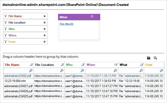The image size is (167, 103).
Task: Sort by the Who column header
Action: click(69, 65)
